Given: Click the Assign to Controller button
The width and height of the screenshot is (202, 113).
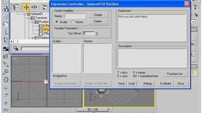Looking at the screenshot, I should pos(97,83).
